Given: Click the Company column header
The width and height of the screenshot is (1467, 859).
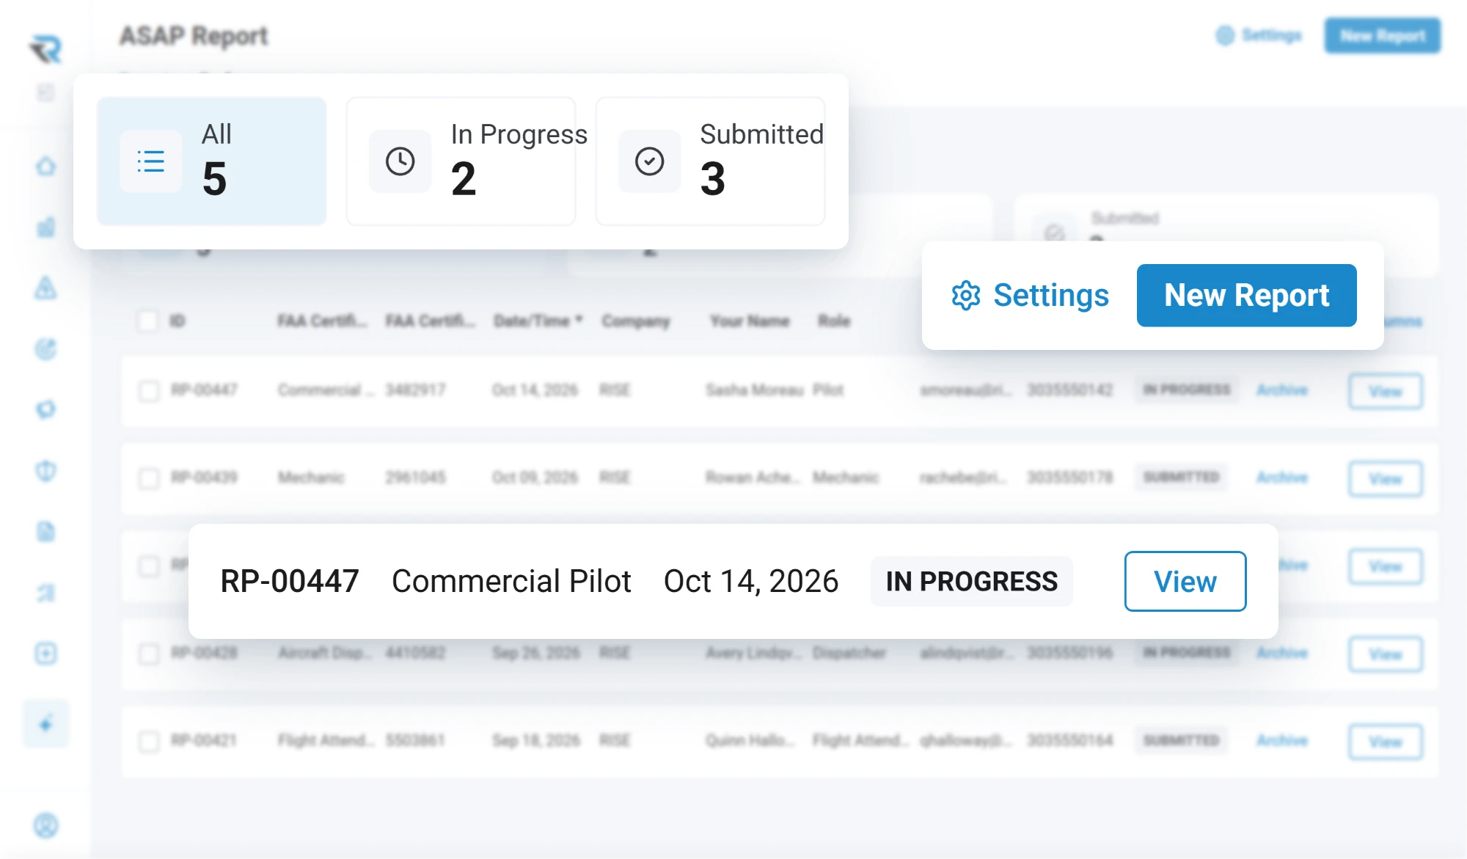Looking at the screenshot, I should pyautogui.click(x=635, y=321).
